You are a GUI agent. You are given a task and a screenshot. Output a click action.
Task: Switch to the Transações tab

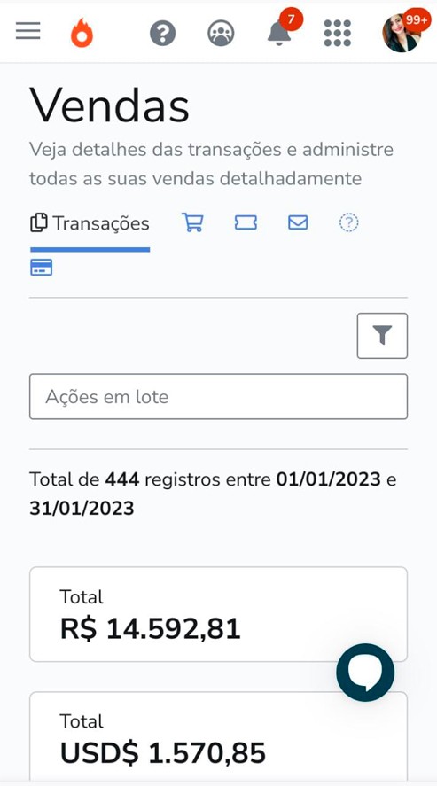coord(90,223)
